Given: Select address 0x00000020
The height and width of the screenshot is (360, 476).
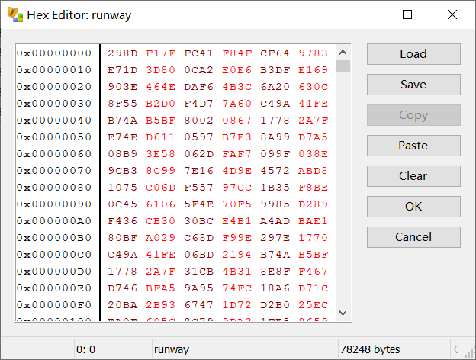Looking at the screenshot, I should [x=54, y=87].
